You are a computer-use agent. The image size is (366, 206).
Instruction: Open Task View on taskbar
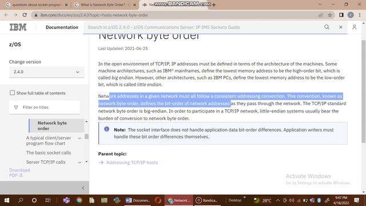pyautogui.click(x=48, y=200)
